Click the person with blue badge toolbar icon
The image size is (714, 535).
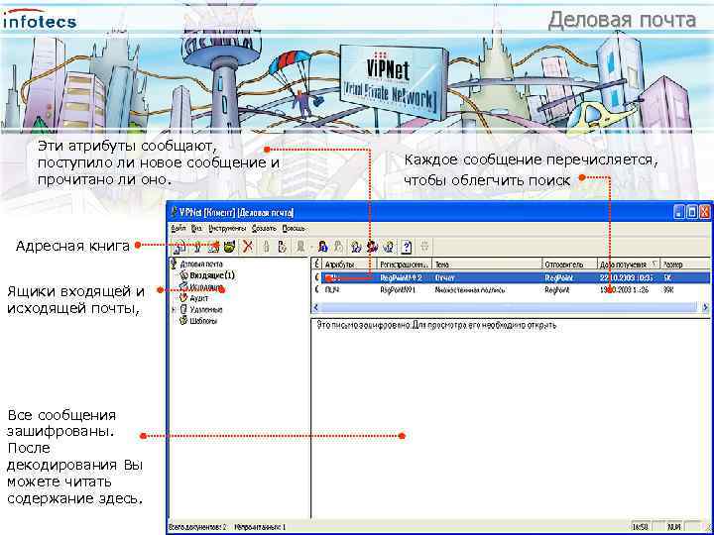point(323,247)
